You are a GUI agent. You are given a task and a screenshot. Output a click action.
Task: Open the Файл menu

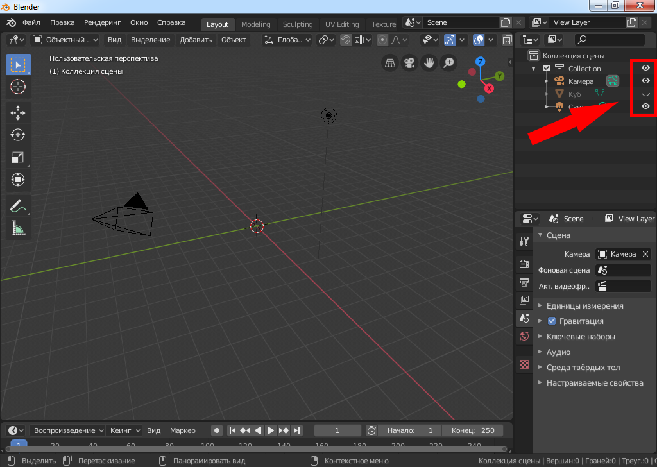31,22
